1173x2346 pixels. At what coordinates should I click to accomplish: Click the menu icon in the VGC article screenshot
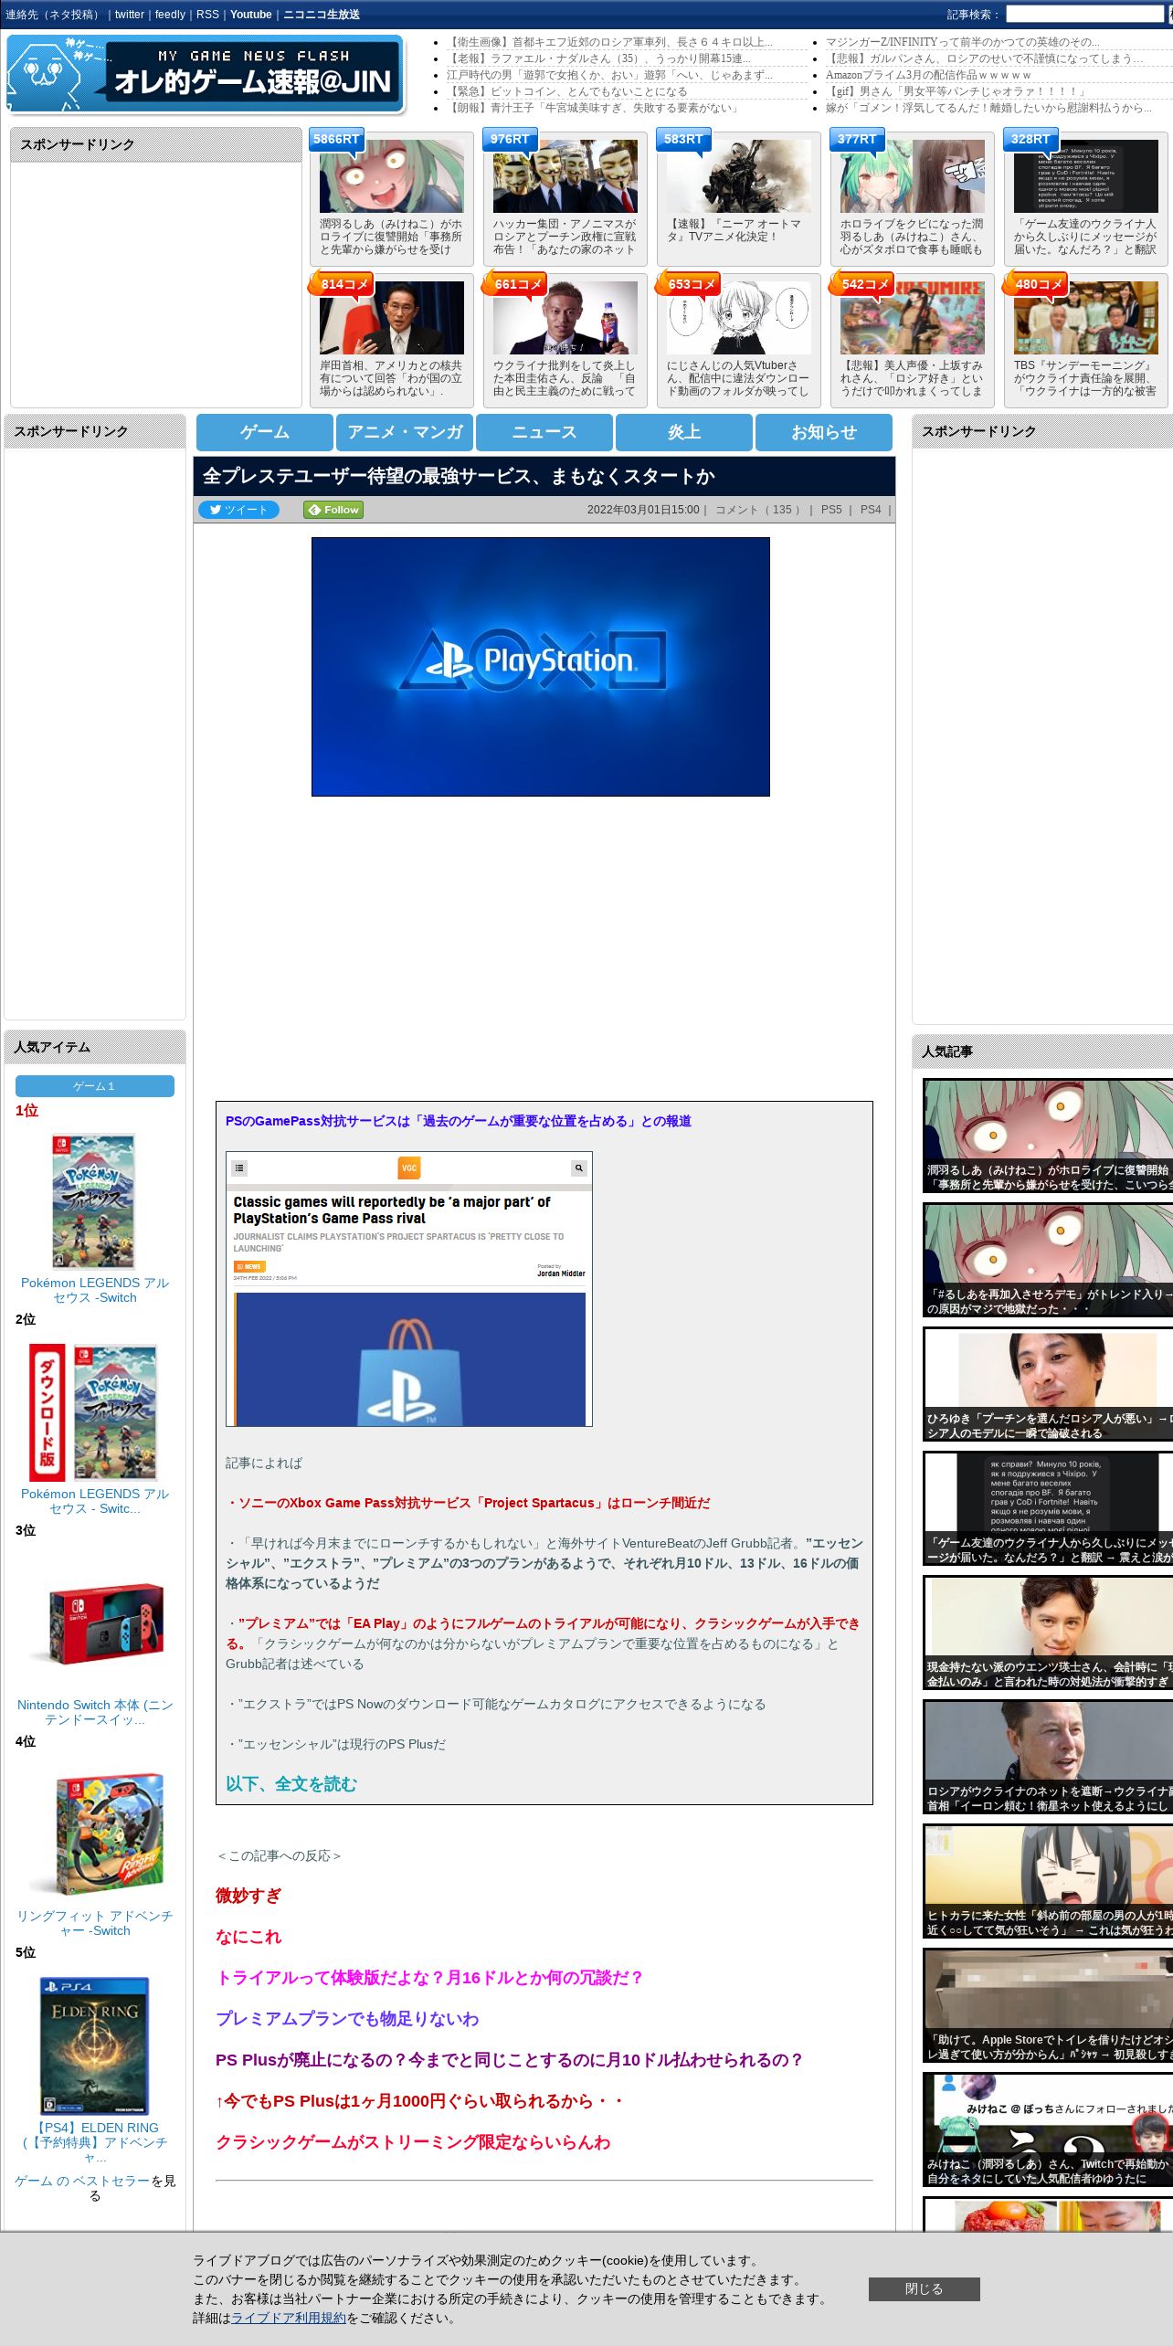click(239, 1168)
